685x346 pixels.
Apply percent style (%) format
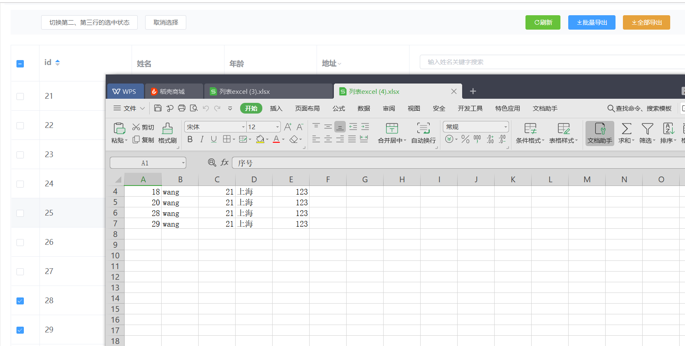point(465,139)
